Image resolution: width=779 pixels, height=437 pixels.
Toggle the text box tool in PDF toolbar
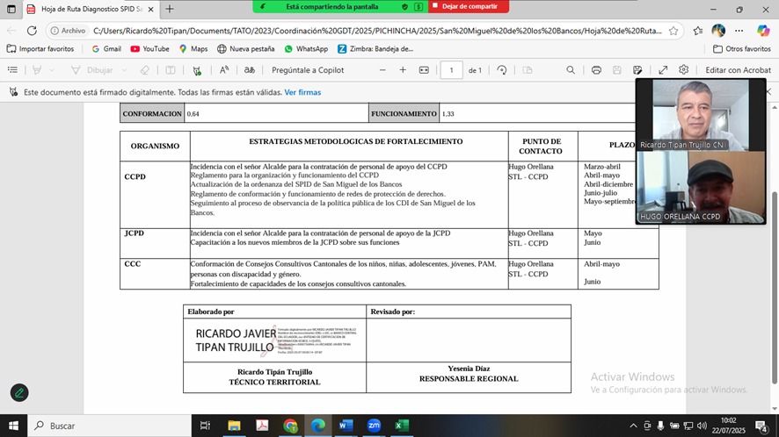click(x=171, y=70)
